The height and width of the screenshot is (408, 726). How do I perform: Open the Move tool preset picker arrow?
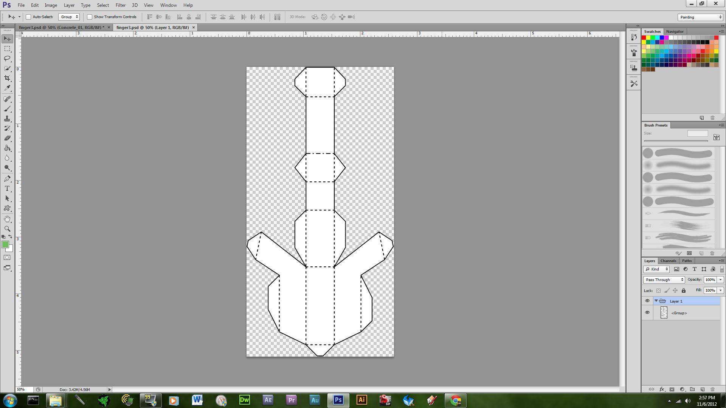[19, 17]
